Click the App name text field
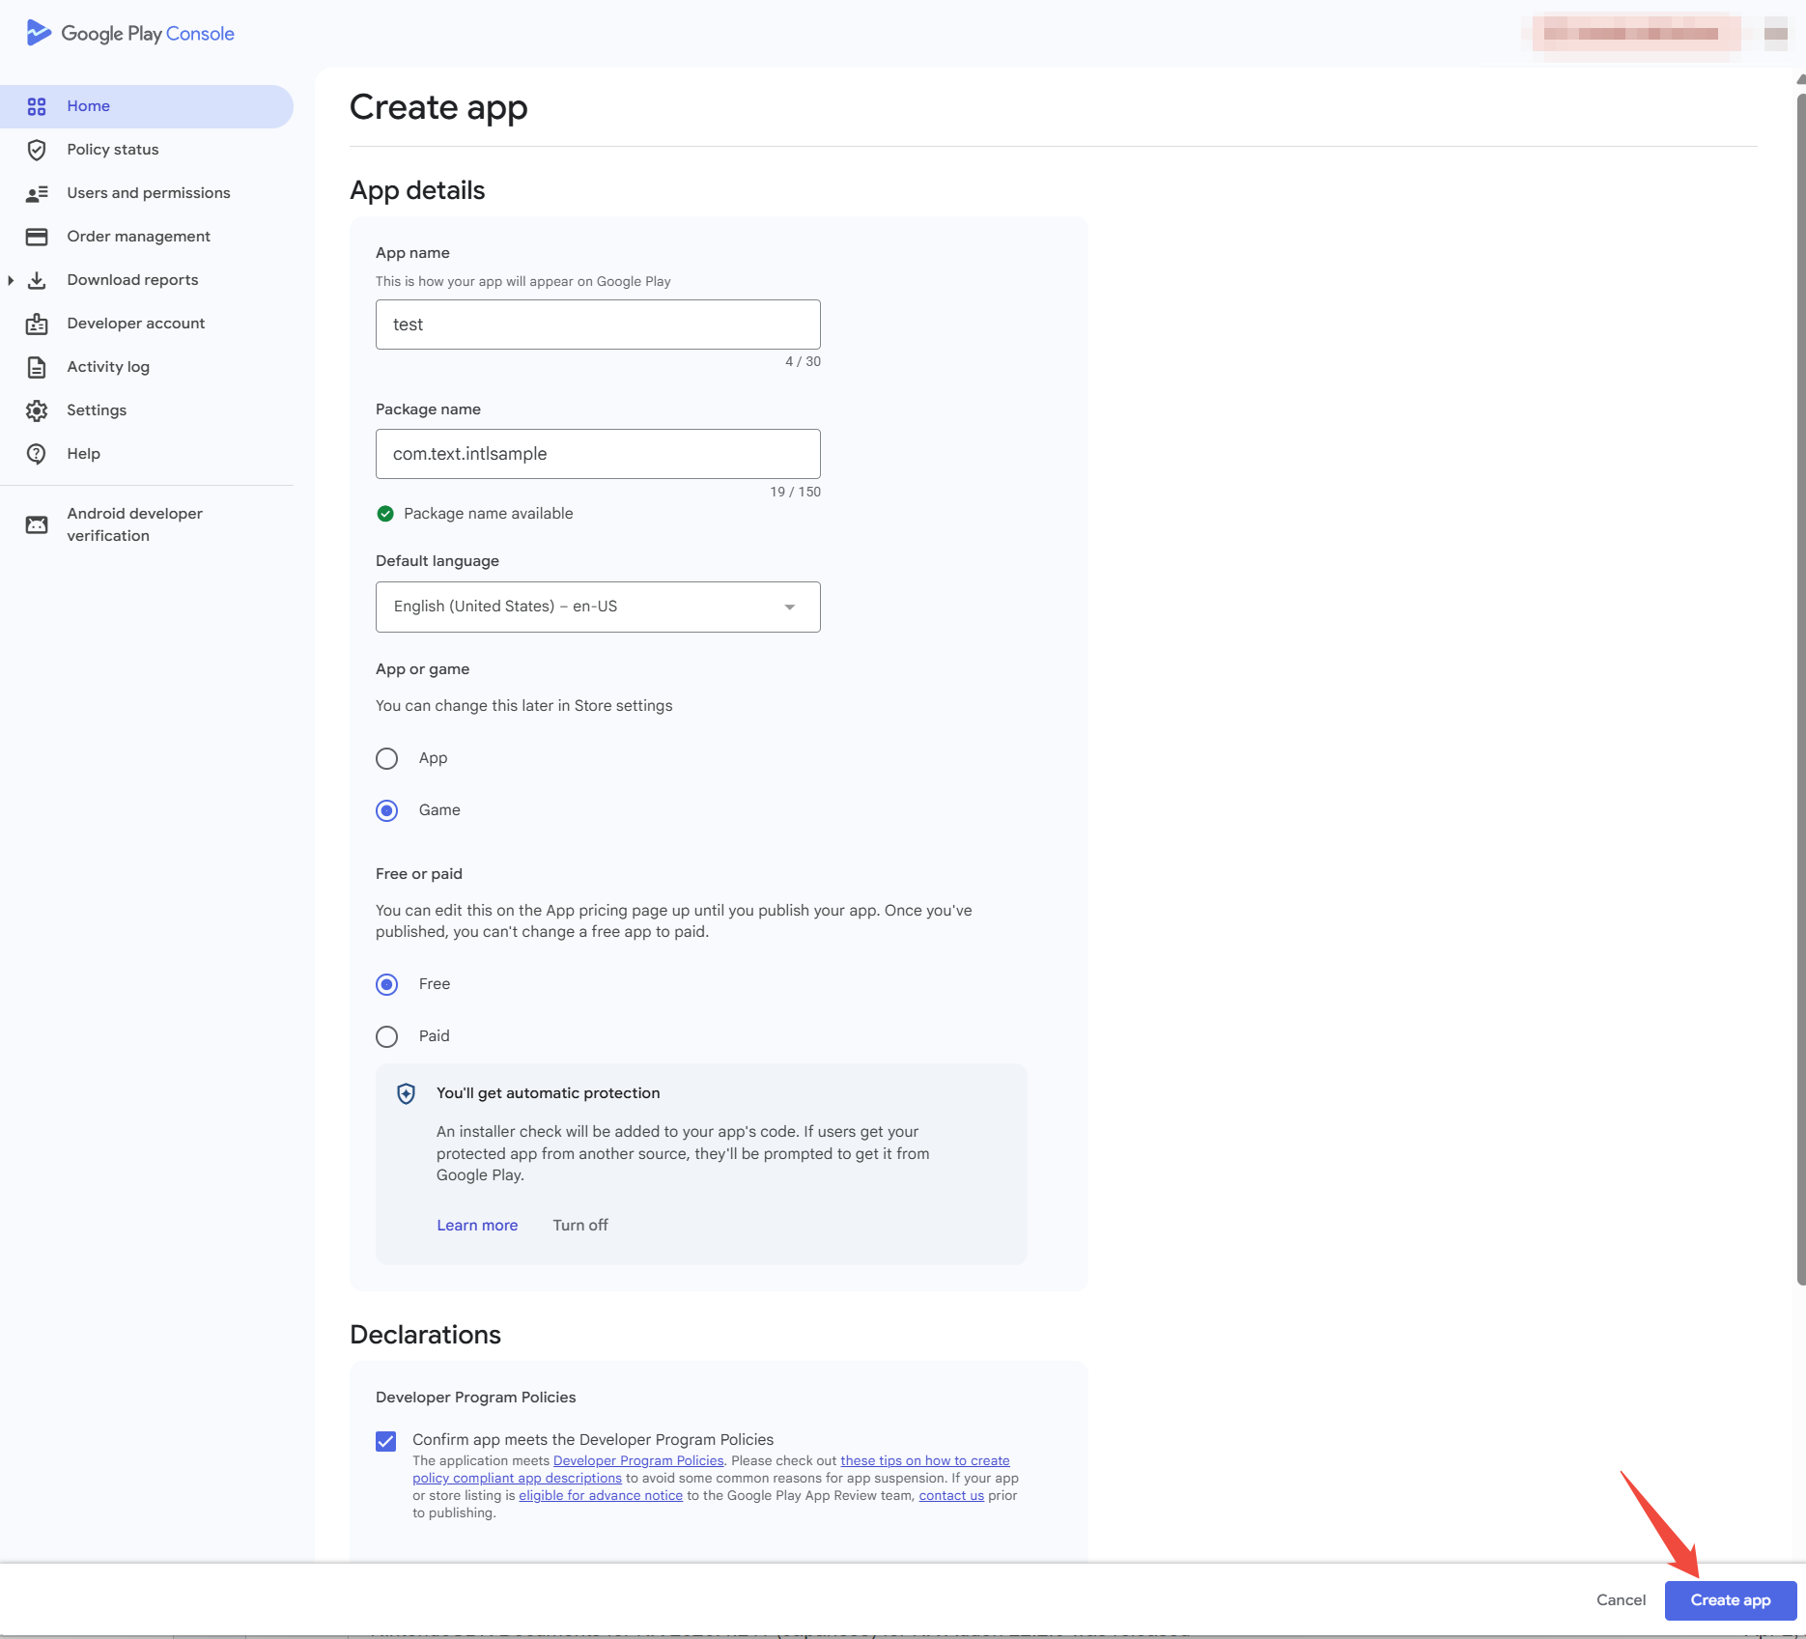Screen dimensions: 1806x1639 click(x=597, y=324)
